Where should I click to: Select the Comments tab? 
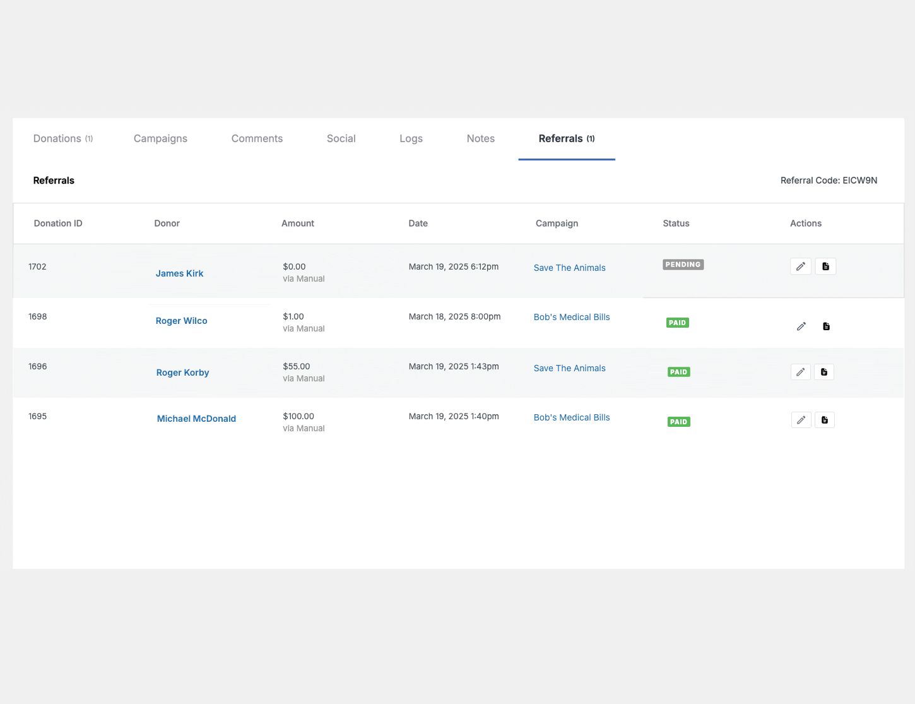[x=257, y=139]
